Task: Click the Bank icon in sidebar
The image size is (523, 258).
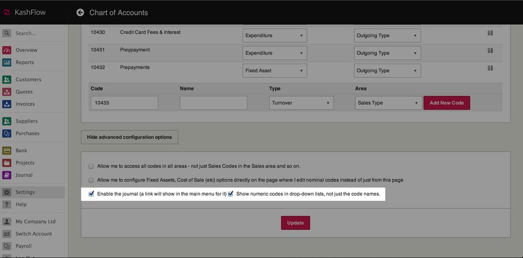Action: (x=7, y=150)
